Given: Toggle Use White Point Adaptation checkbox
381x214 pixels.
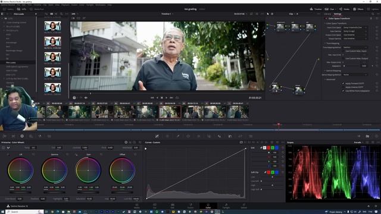Looking at the screenshot, I should click(343, 91).
